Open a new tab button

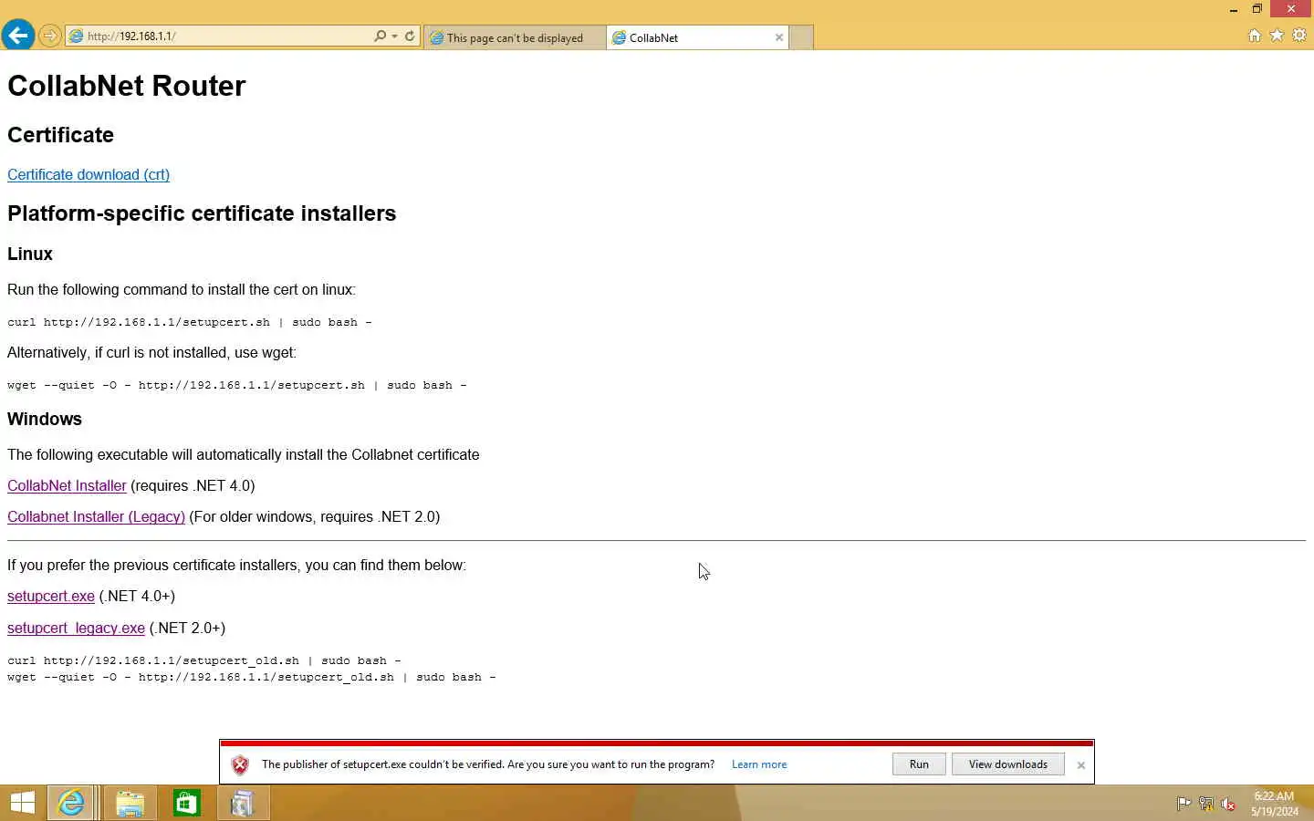click(x=801, y=37)
